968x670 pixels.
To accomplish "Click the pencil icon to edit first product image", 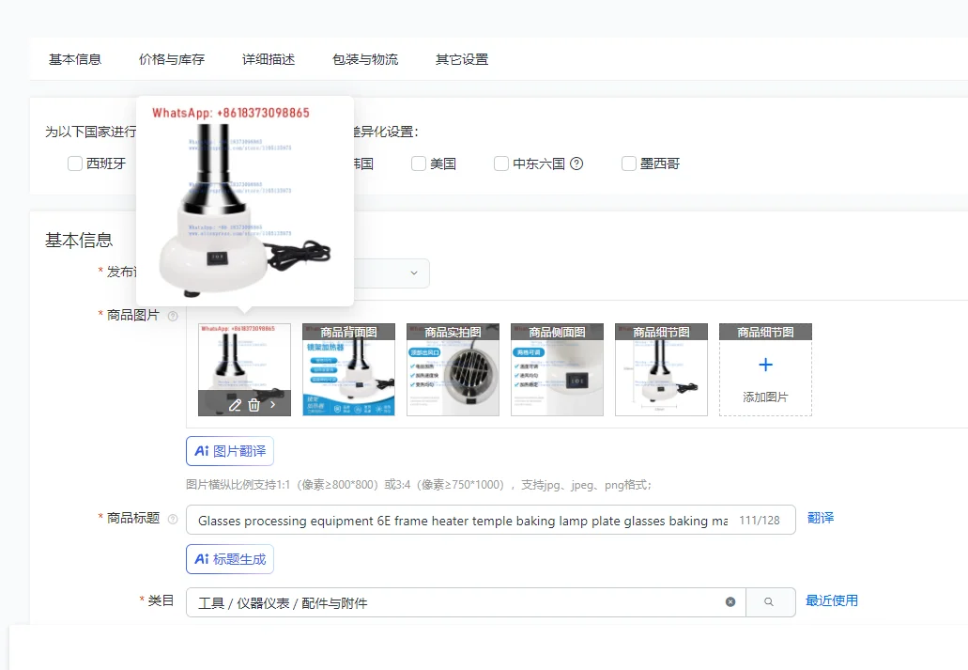I will tap(235, 405).
